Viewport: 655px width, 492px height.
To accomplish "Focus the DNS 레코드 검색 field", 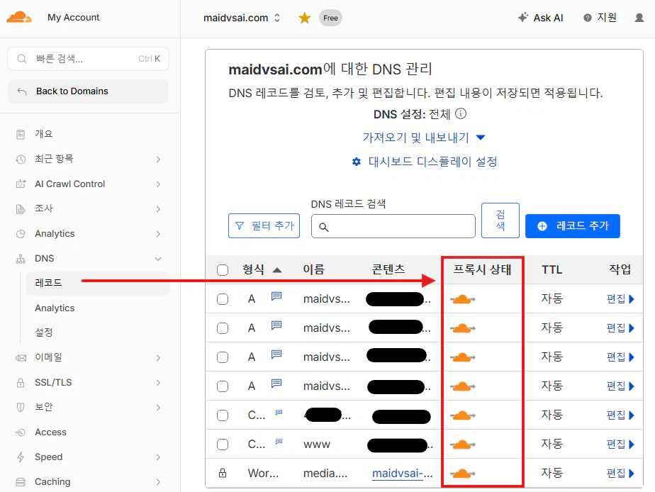I will coord(393,226).
